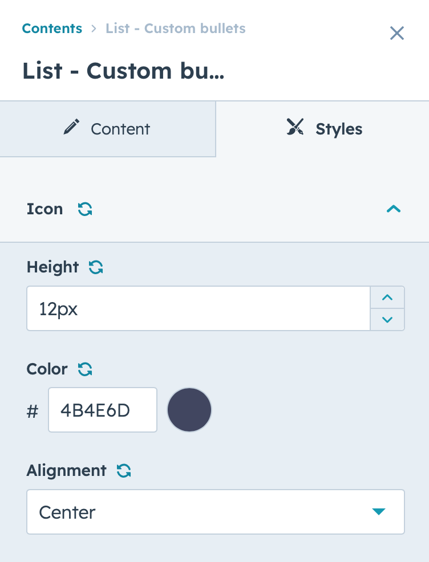The image size is (429, 562).
Task: Click the brush icon on the Styles tab
Action: 295,127
